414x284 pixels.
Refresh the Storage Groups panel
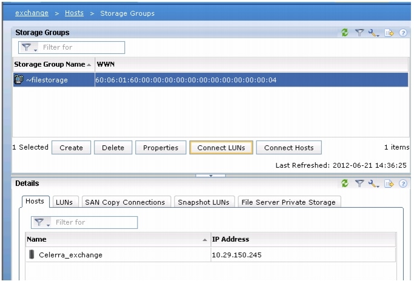pyautogui.click(x=344, y=33)
